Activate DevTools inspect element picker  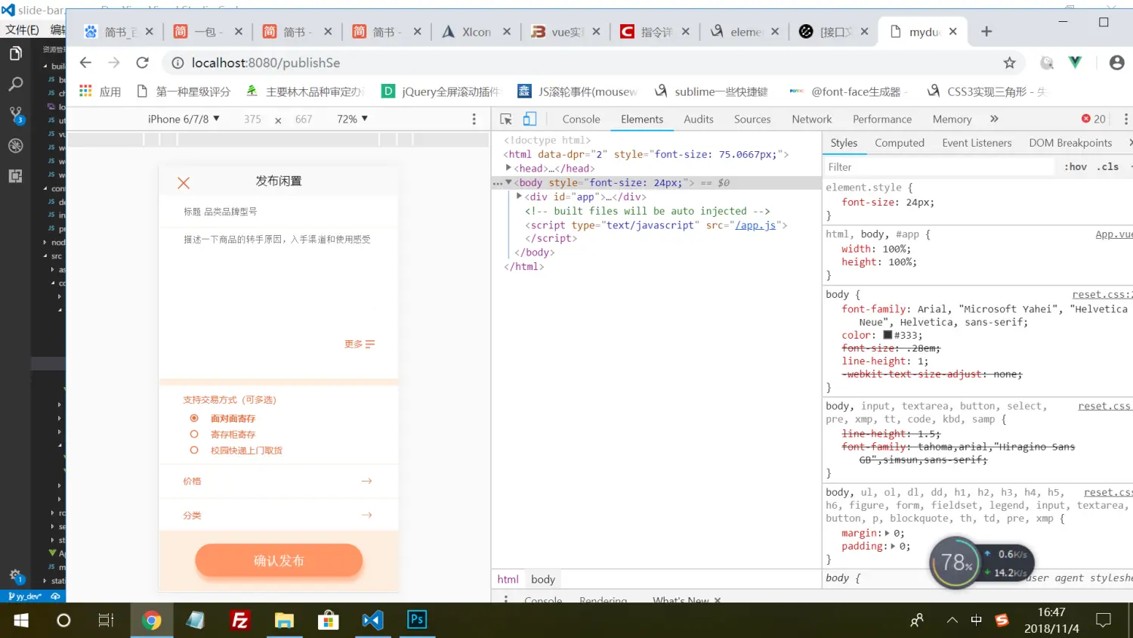[x=506, y=119]
